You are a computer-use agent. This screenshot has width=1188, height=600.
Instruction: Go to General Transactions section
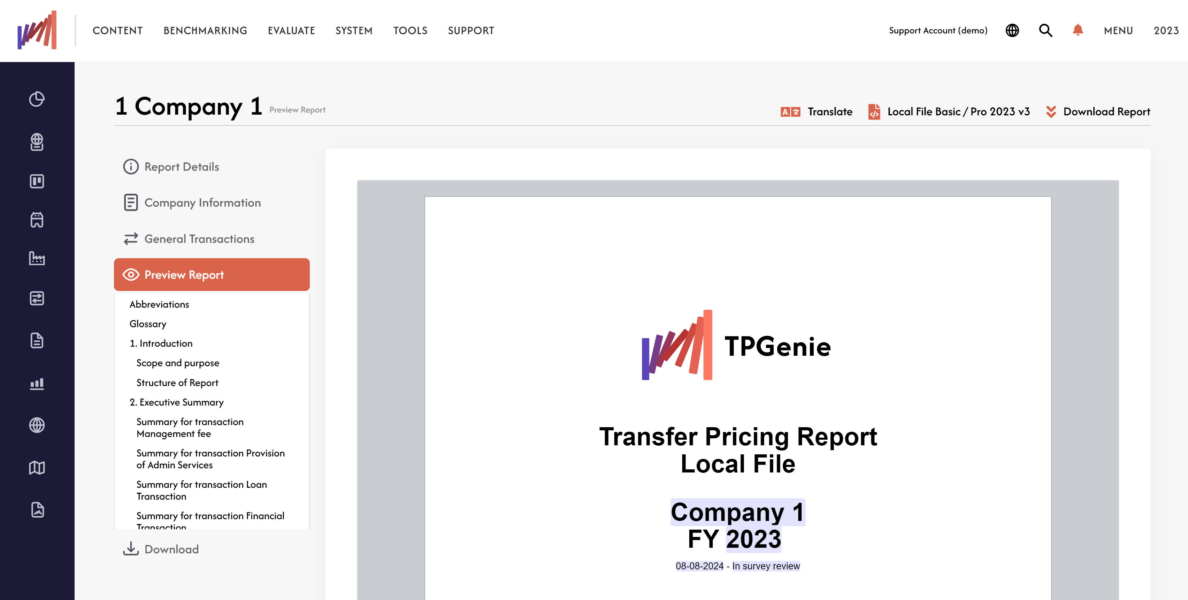[x=199, y=238]
